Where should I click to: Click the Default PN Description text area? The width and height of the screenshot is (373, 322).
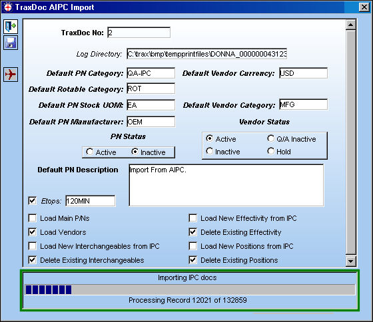point(226,186)
